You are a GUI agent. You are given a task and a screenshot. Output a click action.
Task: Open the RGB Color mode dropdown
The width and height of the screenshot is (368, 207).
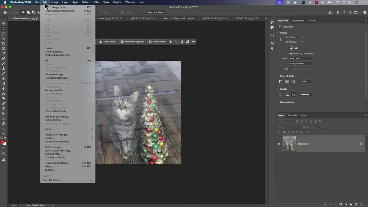click(x=301, y=58)
